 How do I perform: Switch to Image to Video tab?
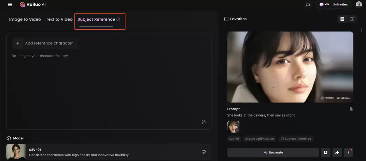click(x=25, y=19)
